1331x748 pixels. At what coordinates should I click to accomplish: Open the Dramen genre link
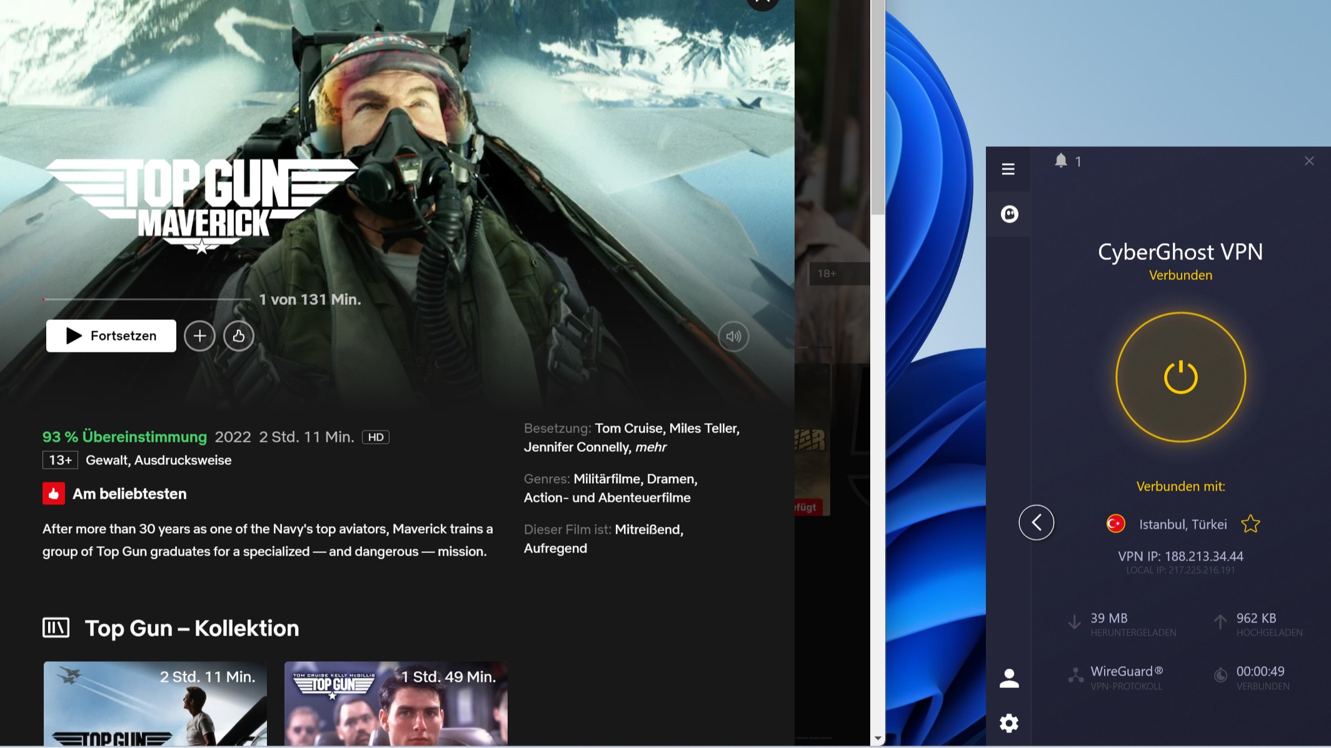click(670, 479)
